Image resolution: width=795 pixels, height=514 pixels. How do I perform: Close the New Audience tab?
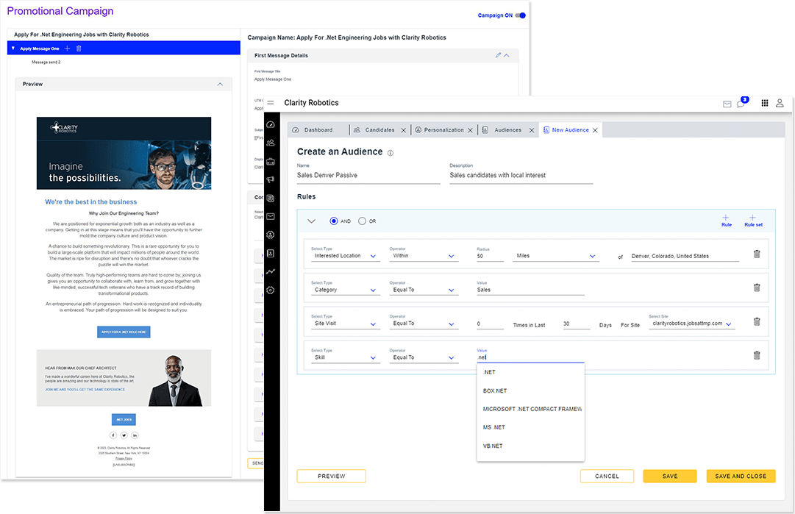(x=595, y=130)
